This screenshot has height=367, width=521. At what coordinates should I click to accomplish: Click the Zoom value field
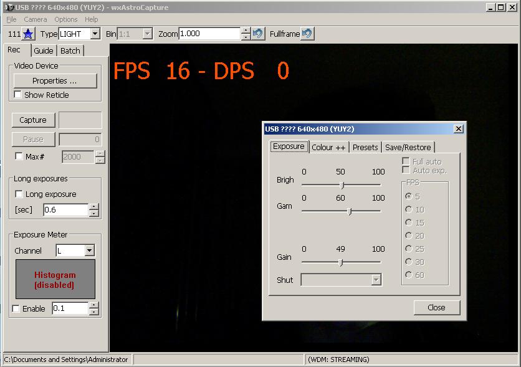209,34
